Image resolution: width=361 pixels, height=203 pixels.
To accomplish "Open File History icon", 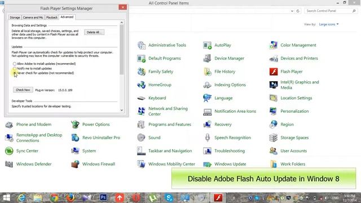I will tap(207, 72).
